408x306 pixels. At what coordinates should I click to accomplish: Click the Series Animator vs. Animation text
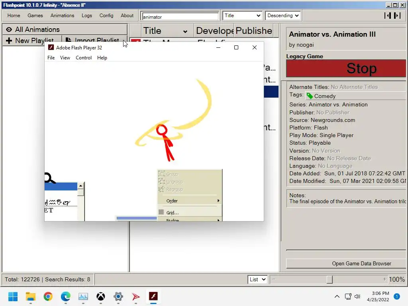point(328,105)
